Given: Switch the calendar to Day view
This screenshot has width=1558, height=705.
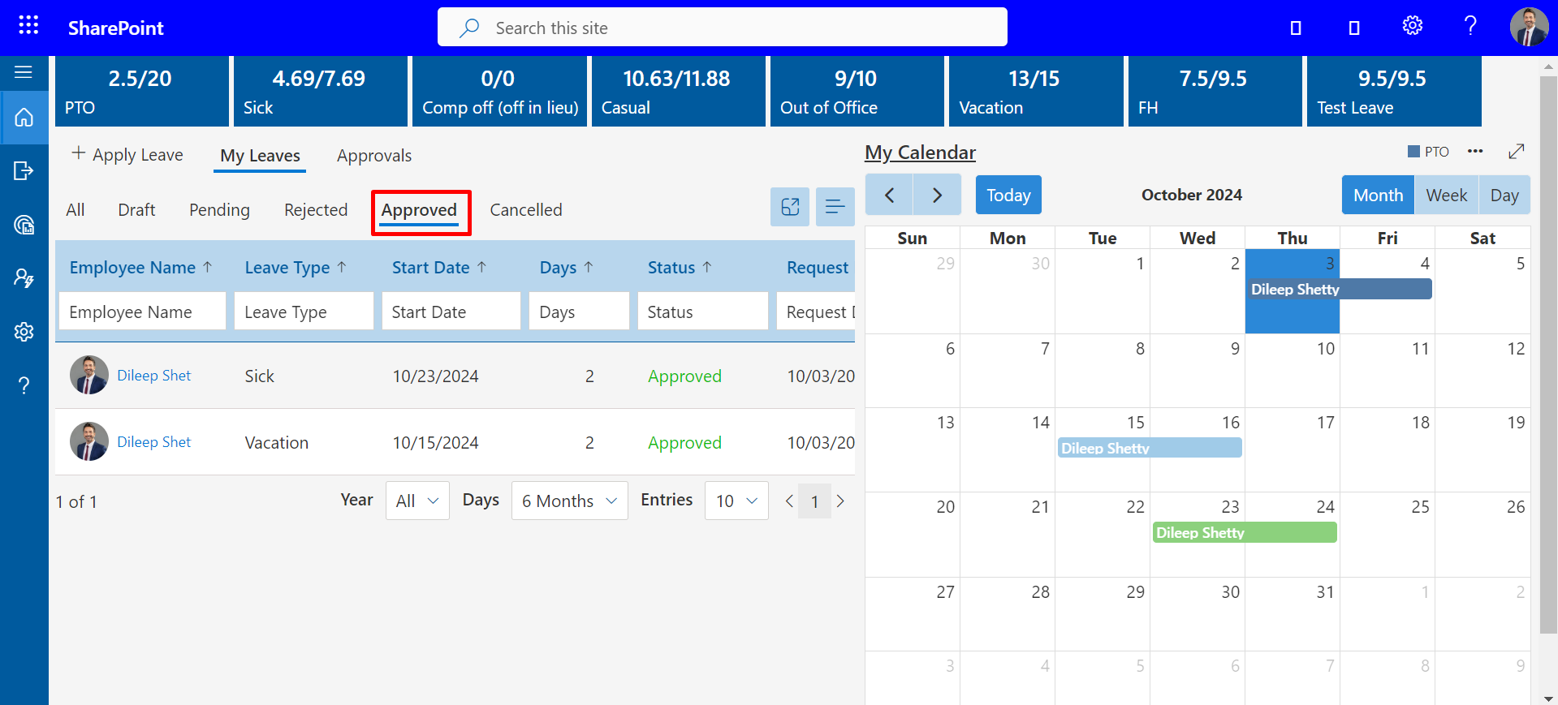Looking at the screenshot, I should (1504, 195).
